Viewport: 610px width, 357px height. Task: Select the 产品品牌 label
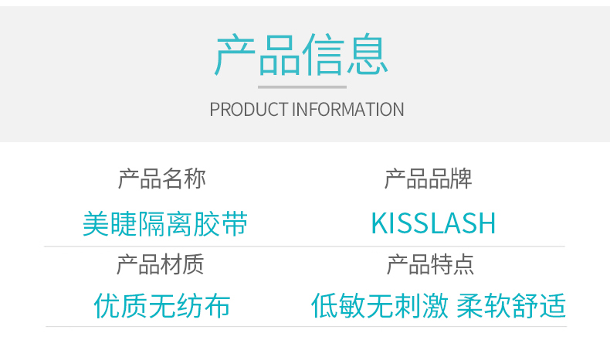429,179
